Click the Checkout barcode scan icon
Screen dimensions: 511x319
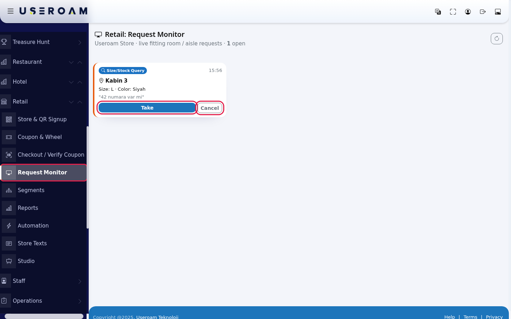click(9, 155)
